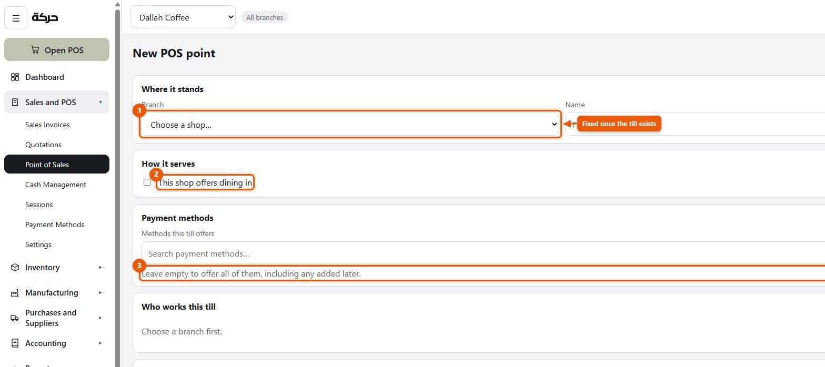Screen dimensions: 825x367
Task: Open the Dallah Coffee company dropdown
Action: [x=183, y=17]
